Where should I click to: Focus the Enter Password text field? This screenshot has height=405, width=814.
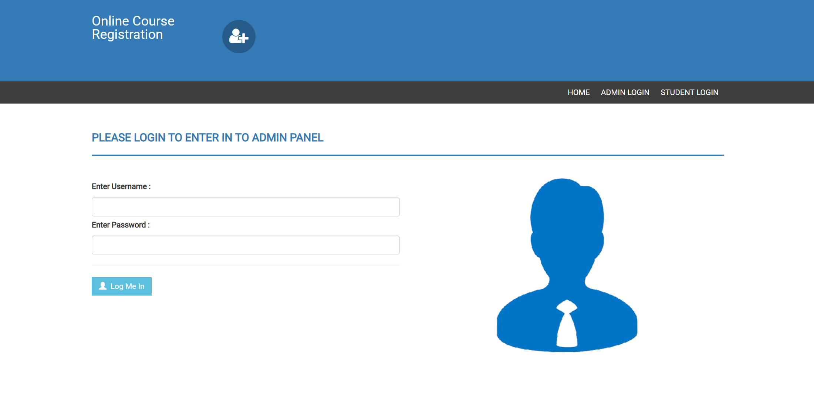click(246, 245)
